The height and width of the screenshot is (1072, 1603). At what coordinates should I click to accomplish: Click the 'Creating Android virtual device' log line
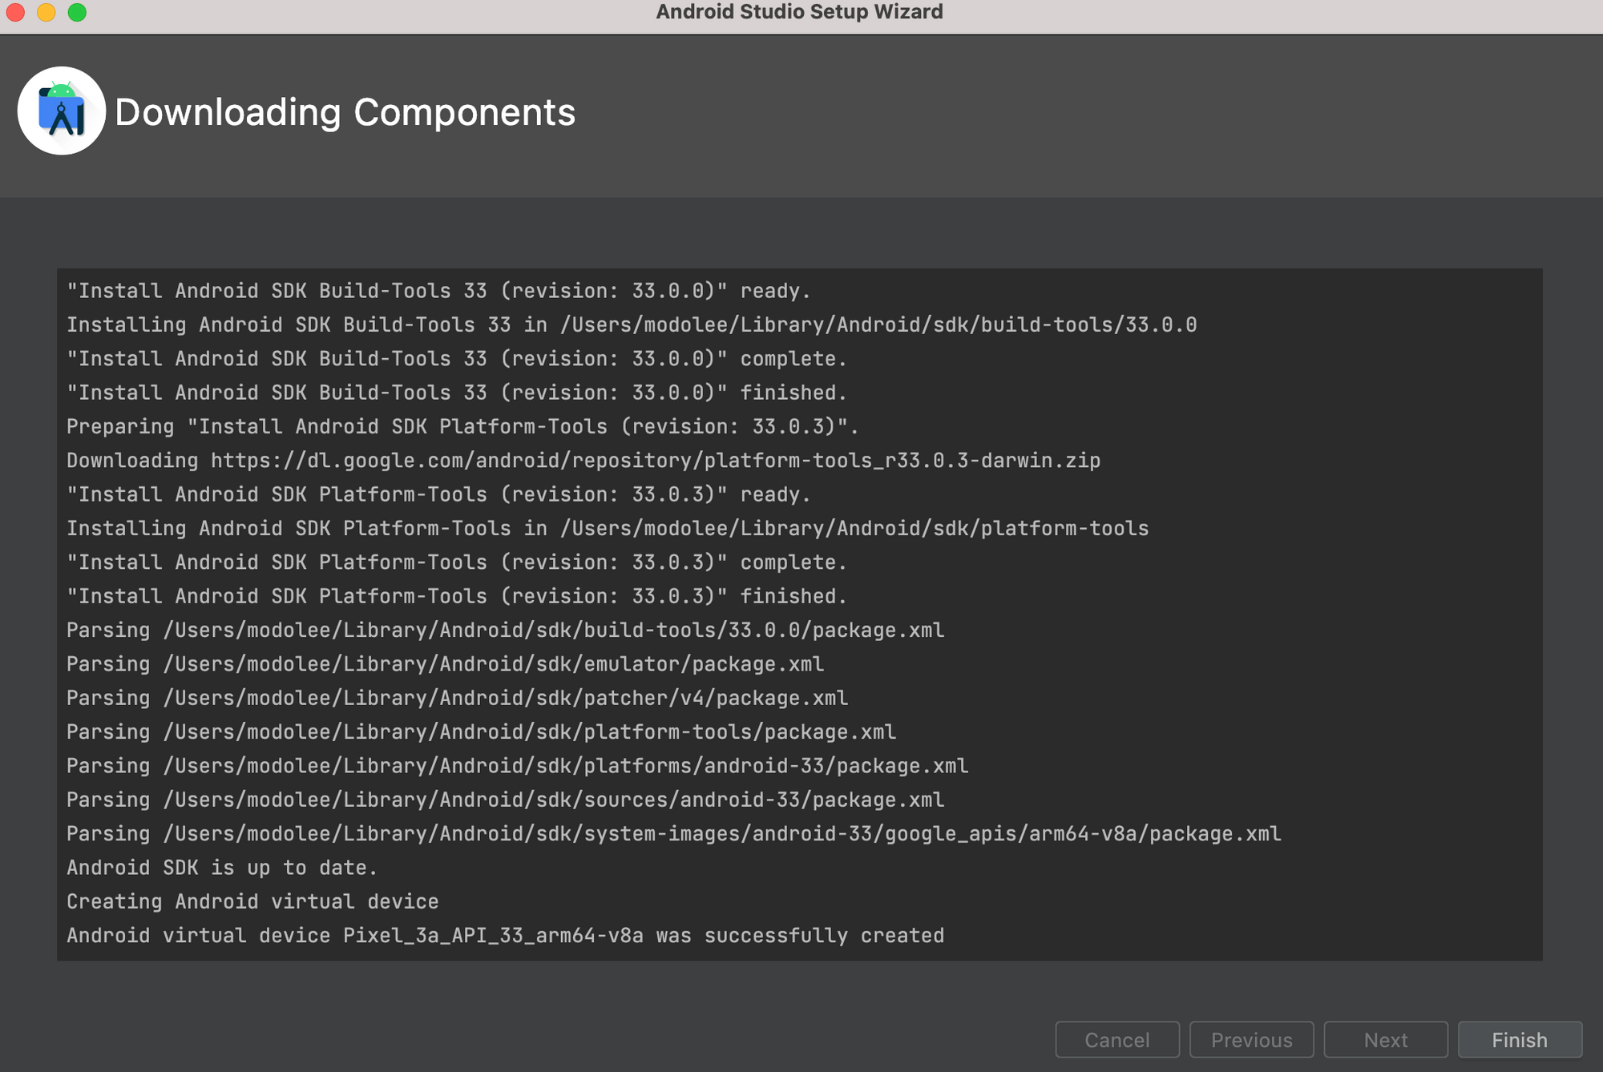click(252, 901)
